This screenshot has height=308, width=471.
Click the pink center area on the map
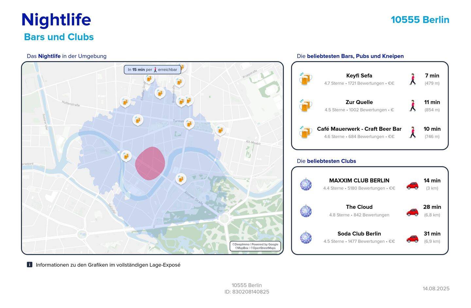point(150,163)
